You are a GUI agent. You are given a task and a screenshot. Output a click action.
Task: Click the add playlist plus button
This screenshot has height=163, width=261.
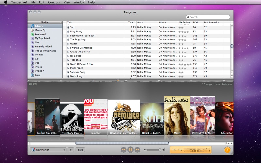click(x=71, y=150)
